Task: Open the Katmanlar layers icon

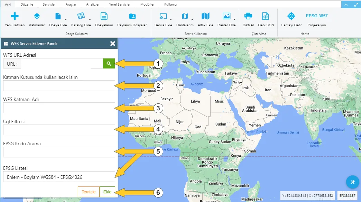Action: 37,16
